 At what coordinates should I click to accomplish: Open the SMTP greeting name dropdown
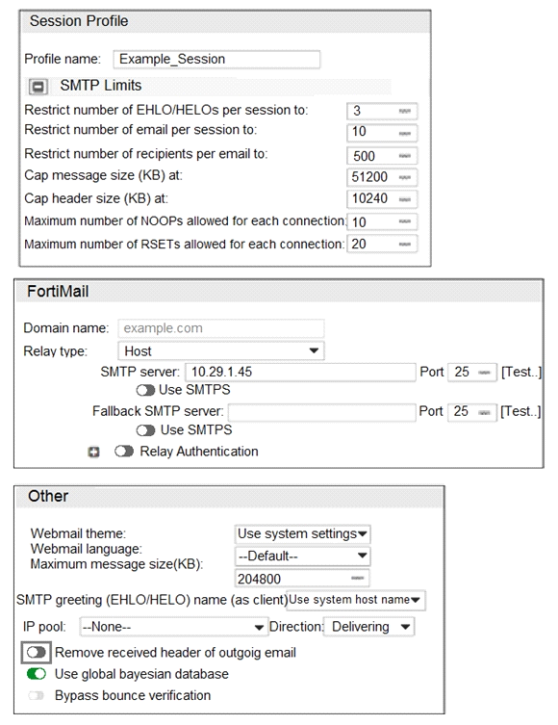point(355,600)
